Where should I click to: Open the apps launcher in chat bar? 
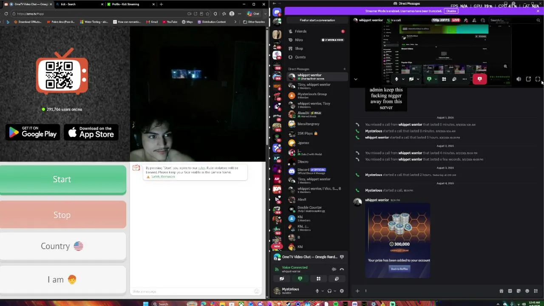pyautogui.click(x=536, y=291)
